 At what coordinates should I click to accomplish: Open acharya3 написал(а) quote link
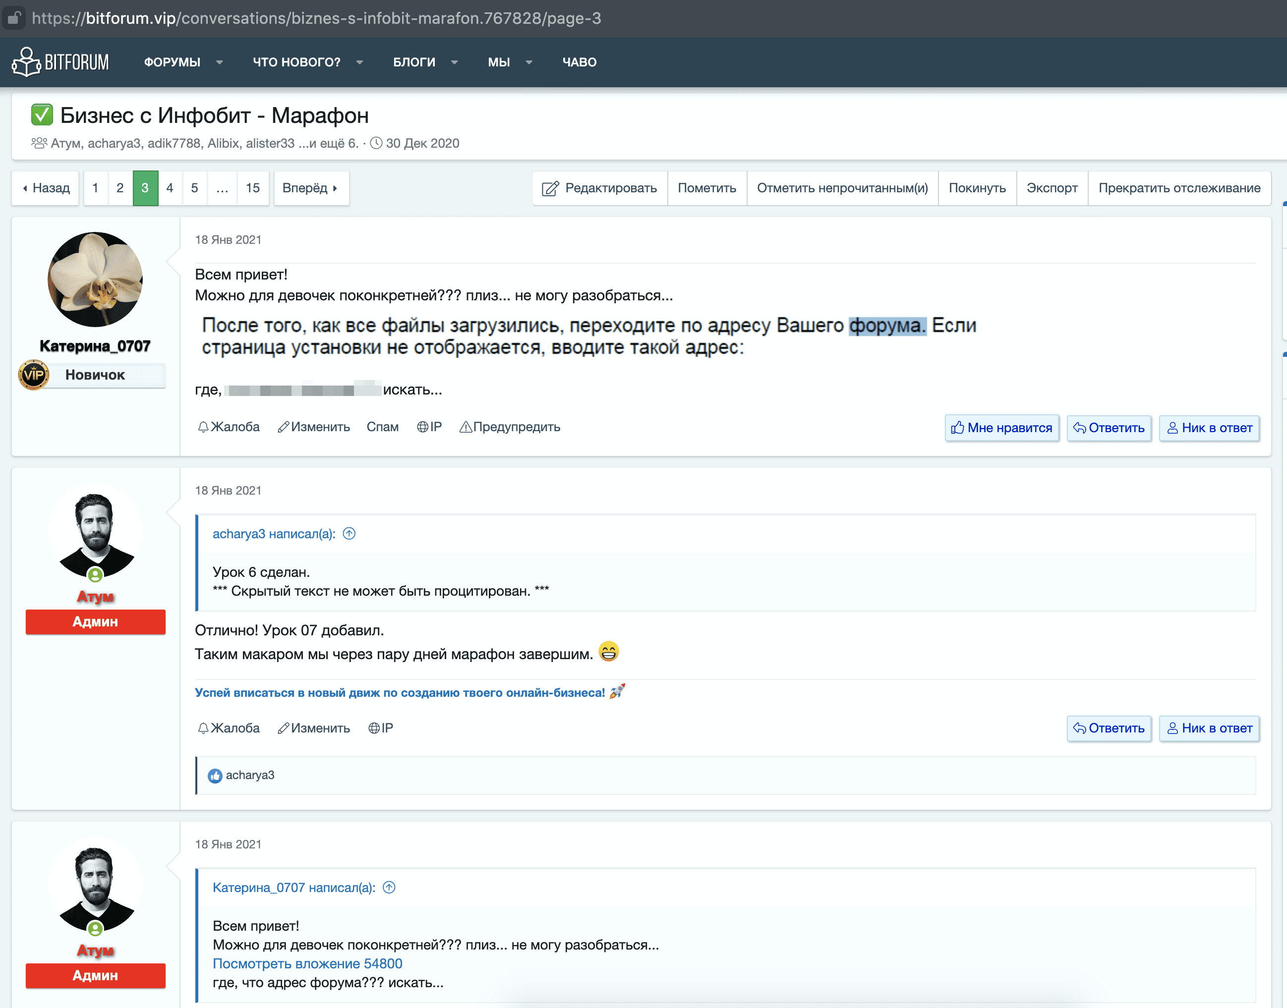click(274, 534)
